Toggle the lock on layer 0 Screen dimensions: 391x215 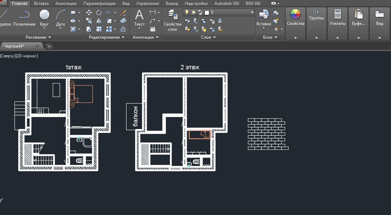(200, 12)
